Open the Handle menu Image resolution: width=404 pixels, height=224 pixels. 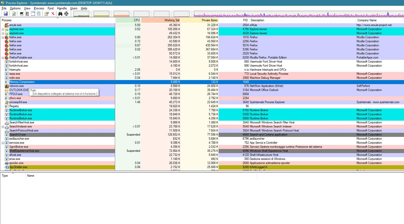pyautogui.click(x=62, y=8)
